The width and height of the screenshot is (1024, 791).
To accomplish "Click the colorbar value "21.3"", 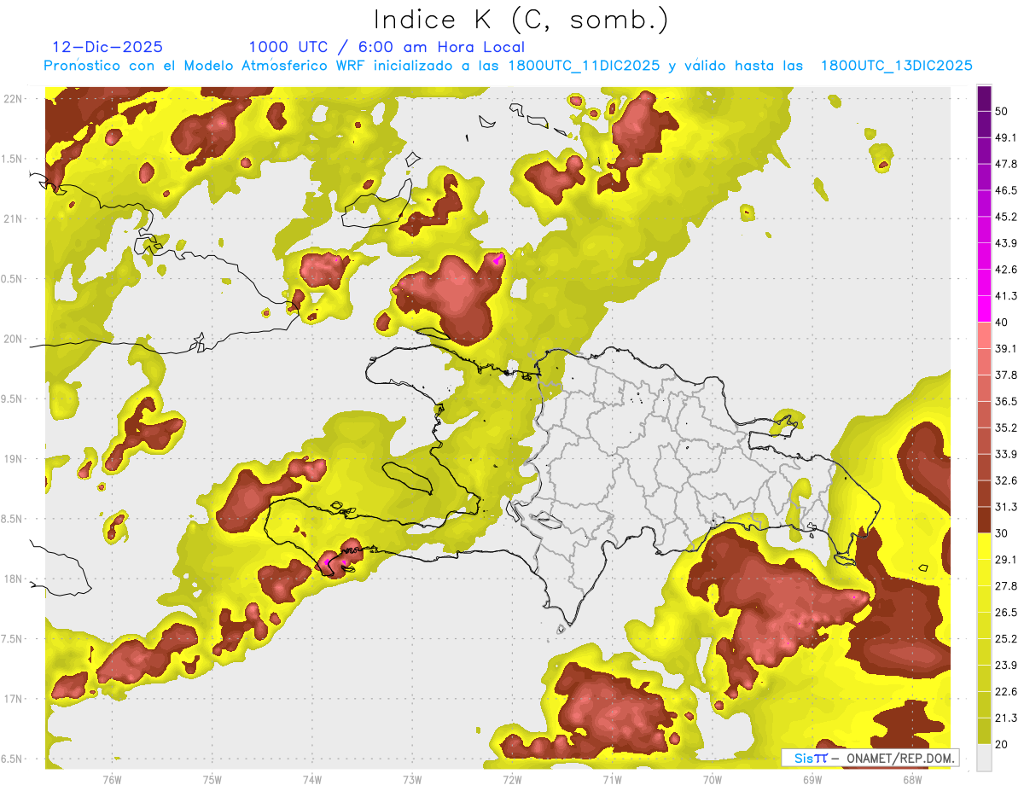I will point(1006,718).
